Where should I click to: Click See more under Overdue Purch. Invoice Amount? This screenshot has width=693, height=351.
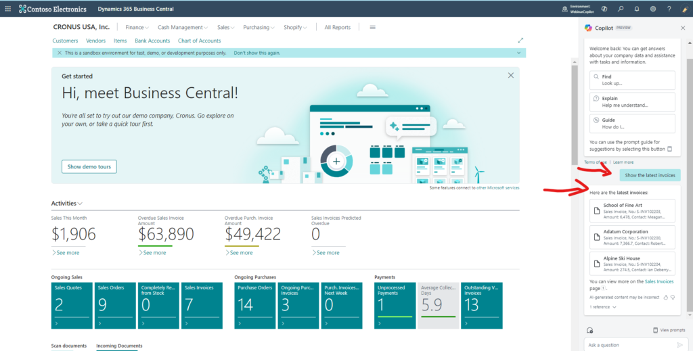[239, 253]
